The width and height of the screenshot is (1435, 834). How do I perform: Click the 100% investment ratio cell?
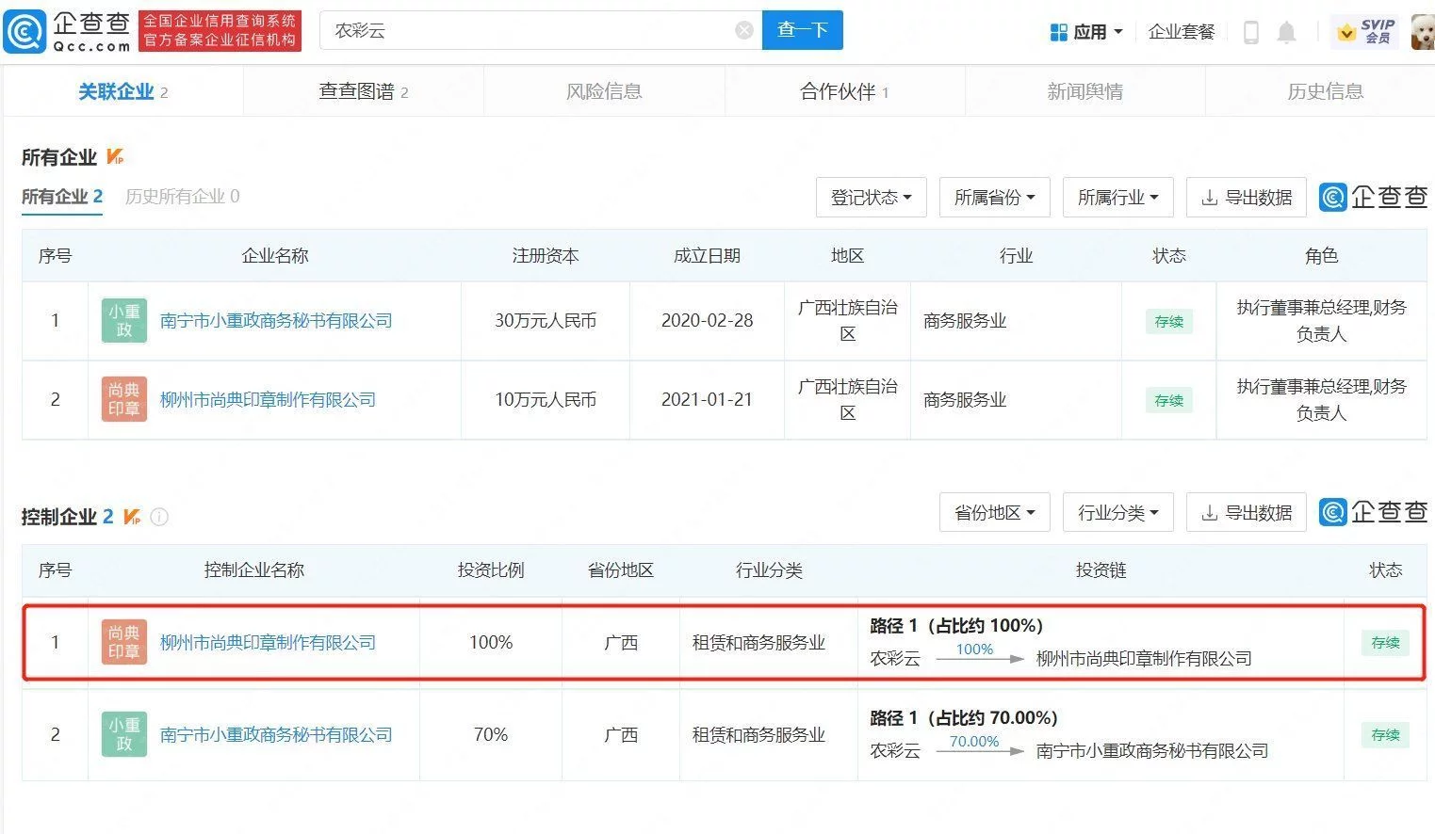491,643
